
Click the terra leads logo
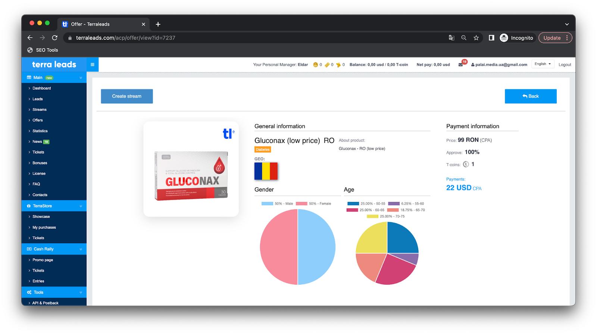pyautogui.click(x=54, y=65)
